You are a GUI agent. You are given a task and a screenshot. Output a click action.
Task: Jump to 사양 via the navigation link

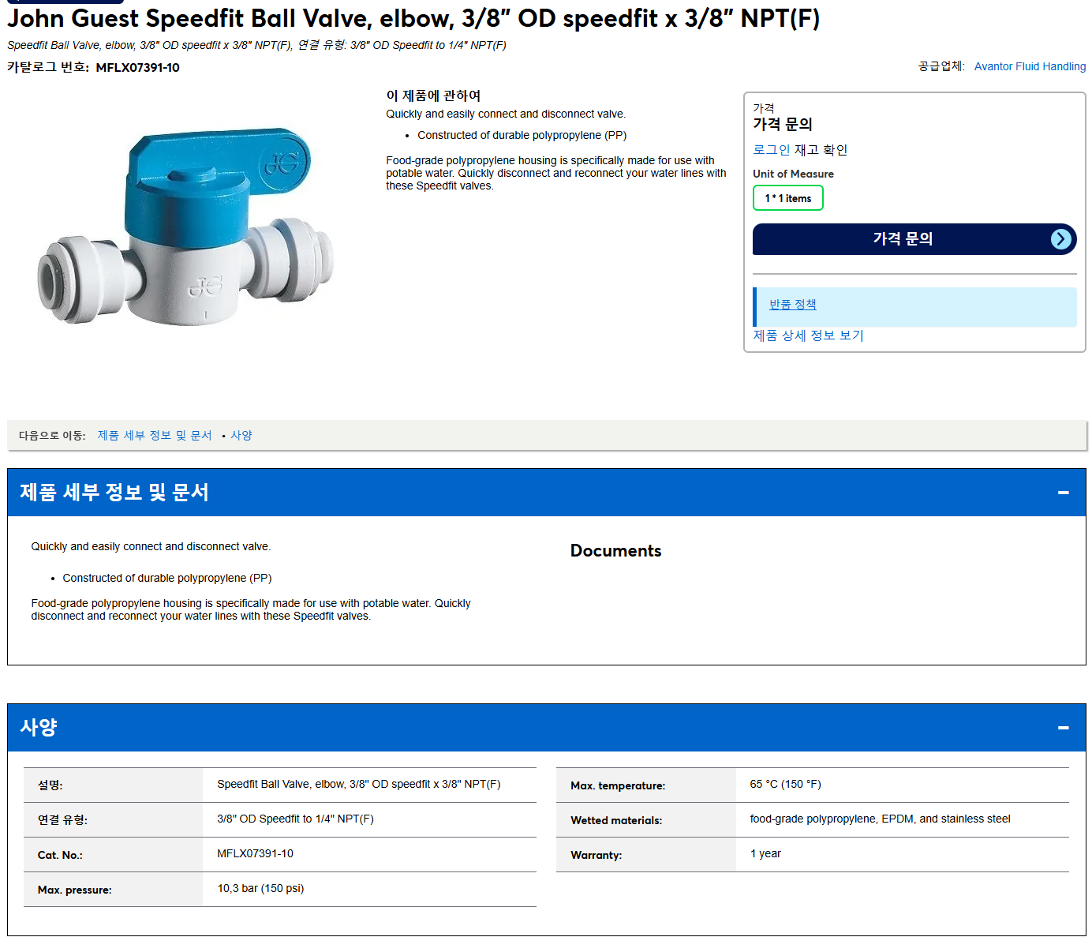241,436
